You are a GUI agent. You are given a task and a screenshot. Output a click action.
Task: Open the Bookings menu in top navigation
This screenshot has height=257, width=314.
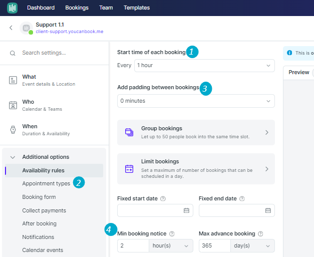[77, 8]
